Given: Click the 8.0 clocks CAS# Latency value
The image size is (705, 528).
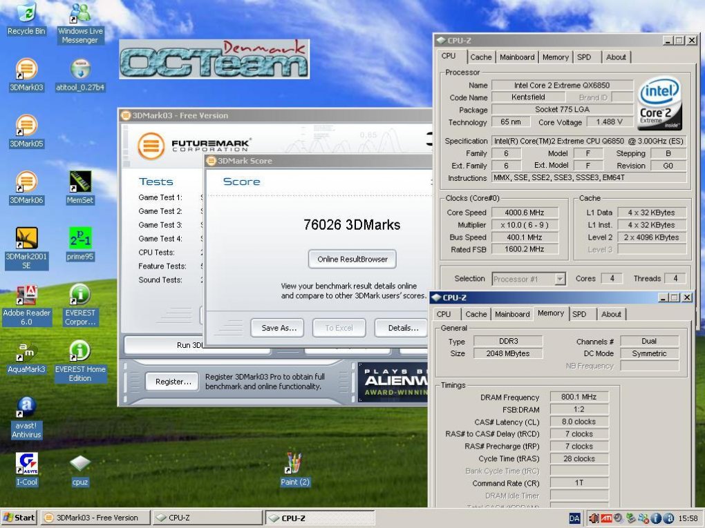Looking at the screenshot, I should click(579, 422).
